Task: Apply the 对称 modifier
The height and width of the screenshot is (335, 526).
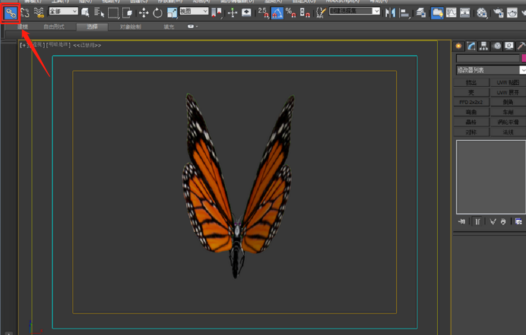Action: pos(471,132)
